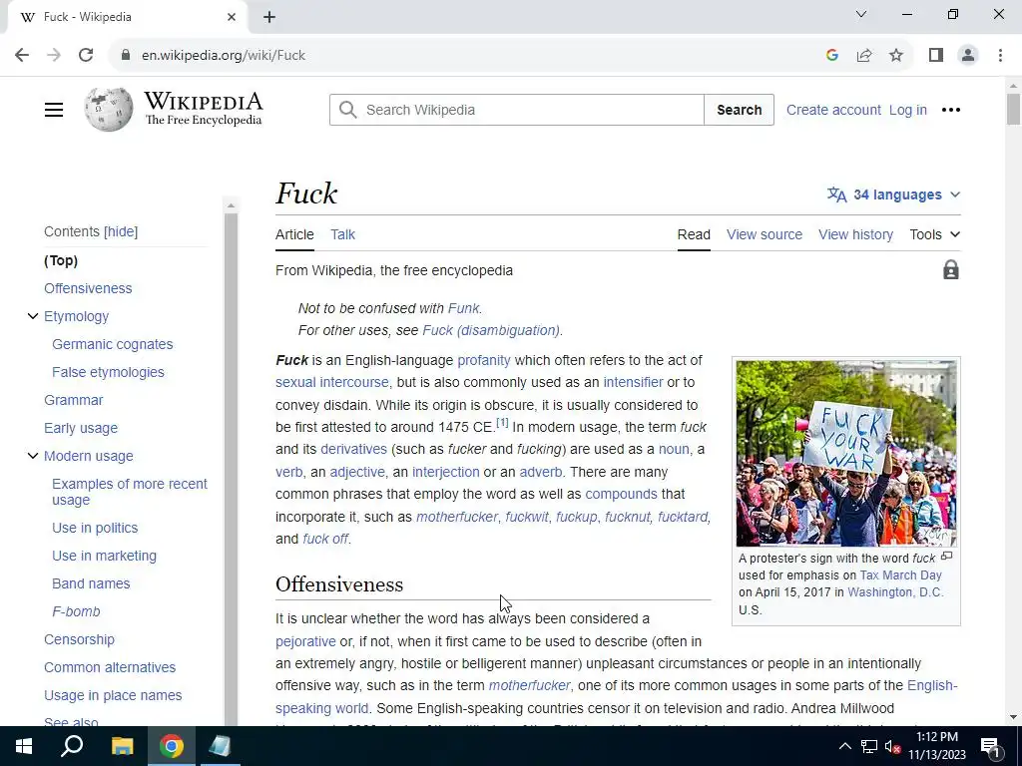Collapse the Modern usage section in contents
The image size is (1022, 766).
click(33, 456)
